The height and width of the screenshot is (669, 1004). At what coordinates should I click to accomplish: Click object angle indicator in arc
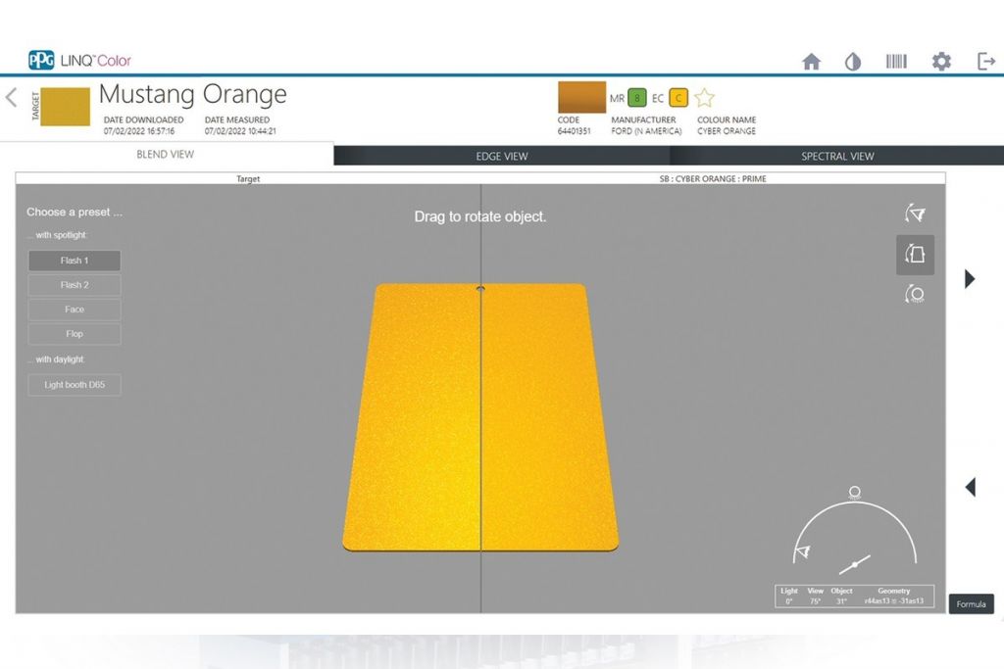(854, 565)
